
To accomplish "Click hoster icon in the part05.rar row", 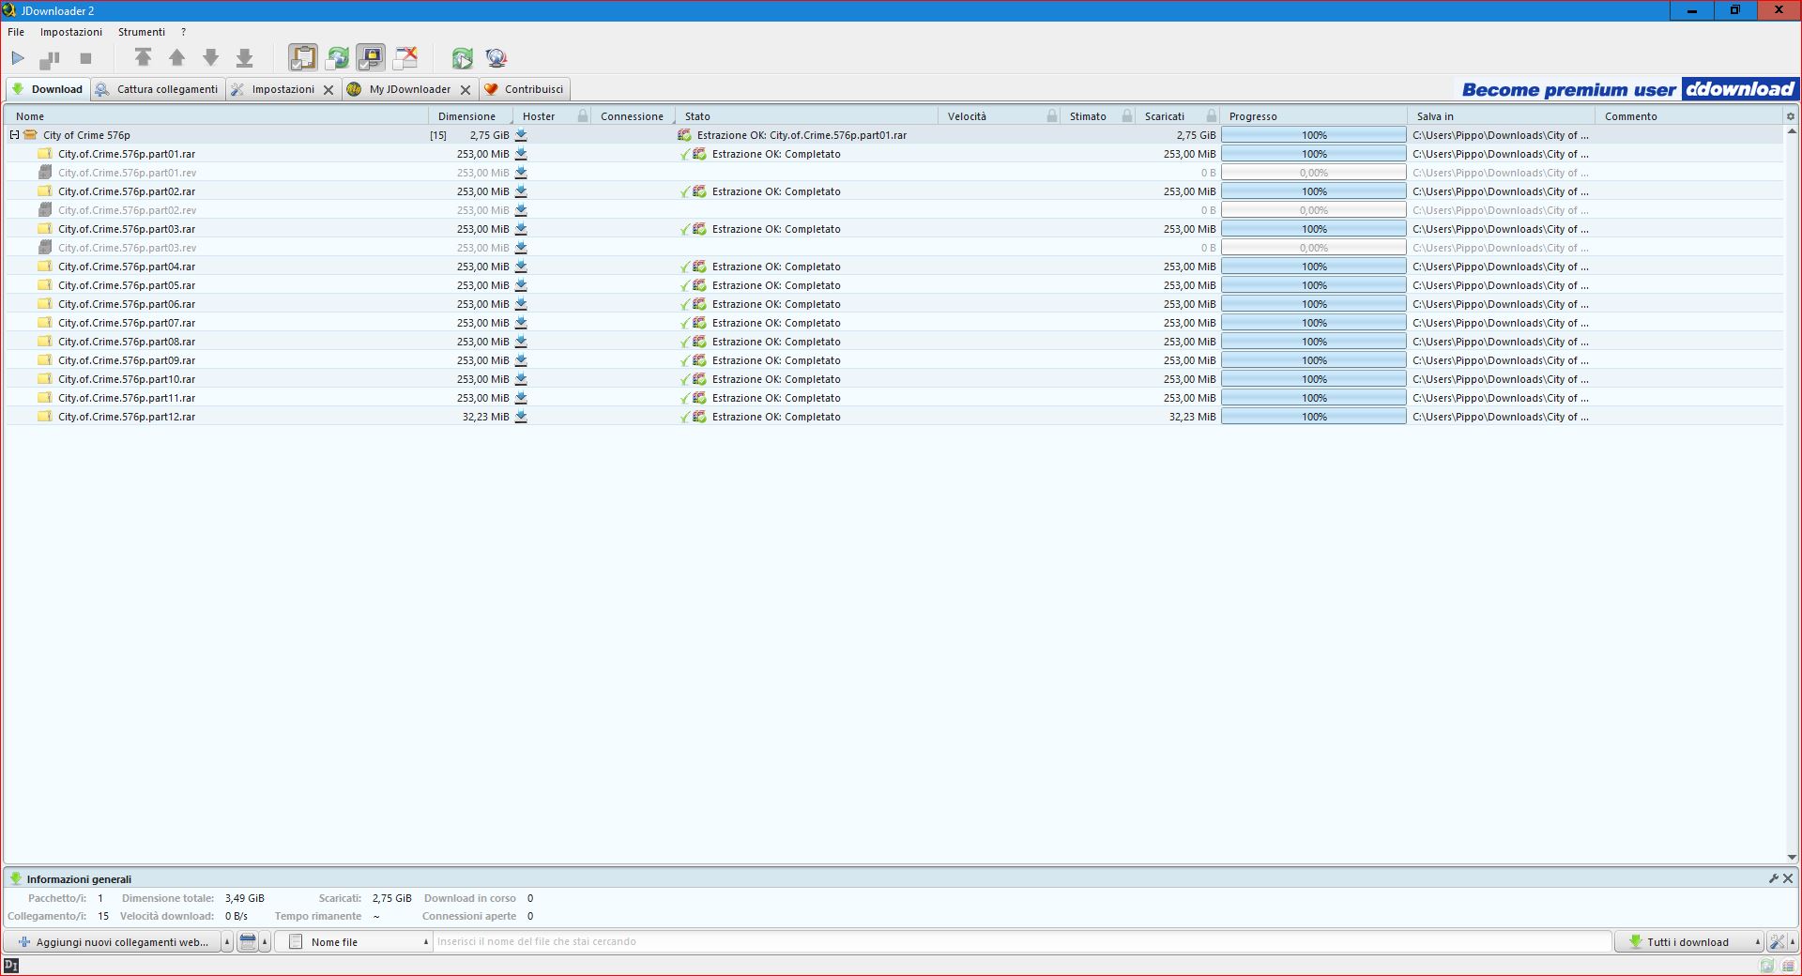I will (x=521, y=285).
